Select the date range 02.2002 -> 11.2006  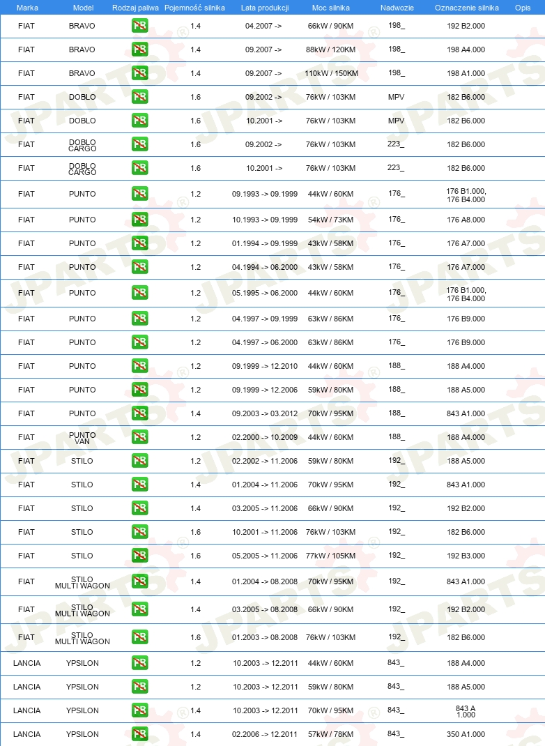click(265, 461)
